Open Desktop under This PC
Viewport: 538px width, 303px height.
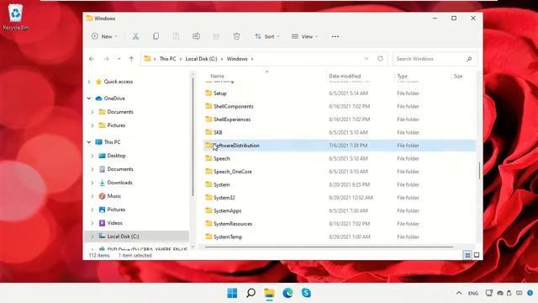(116, 156)
